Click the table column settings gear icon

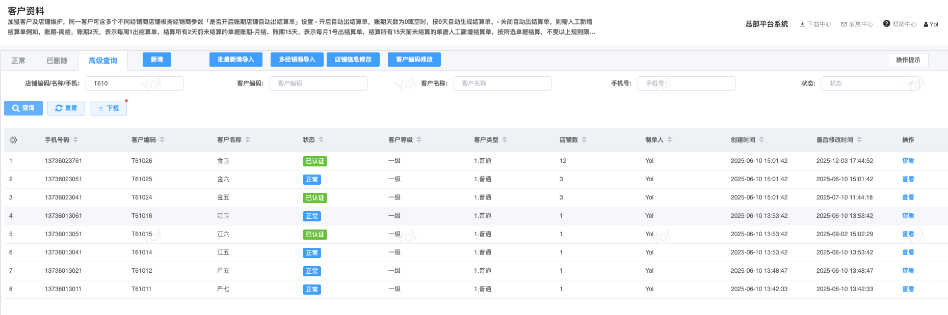[13, 140]
